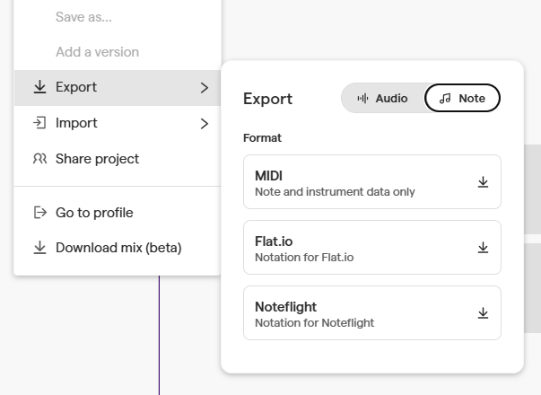The image size is (541, 395).
Task: Click the people icon for Share project
Action: pyautogui.click(x=39, y=159)
